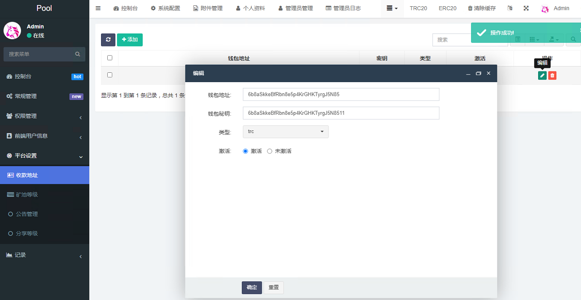The width and height of the screenshot is (581, 300).
Task: Toggle the hamburger sidebar menu icon
Action: tap(98, 8)
